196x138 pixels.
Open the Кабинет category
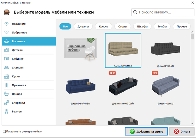(29, 59)
